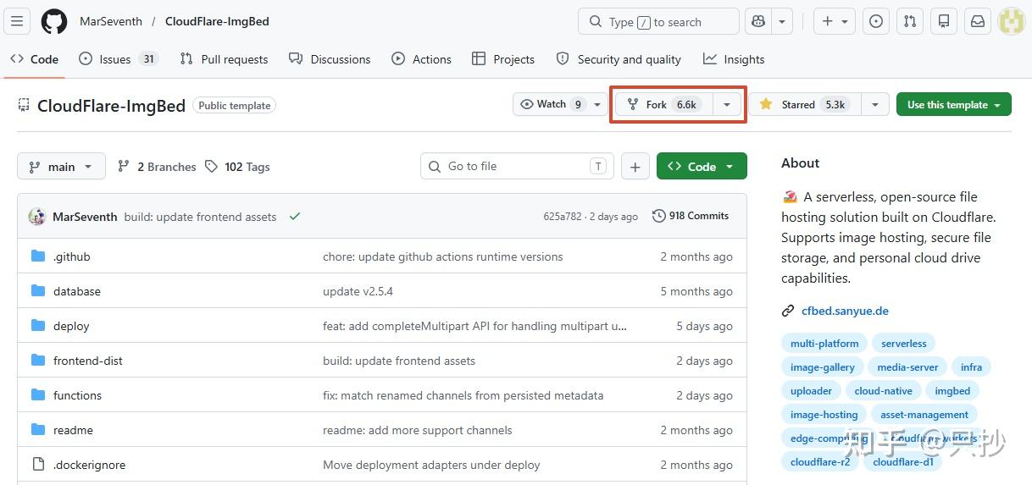The image size is (1032, 485).
Task: Switch to the Discussions tab
Action: (330, 58)
